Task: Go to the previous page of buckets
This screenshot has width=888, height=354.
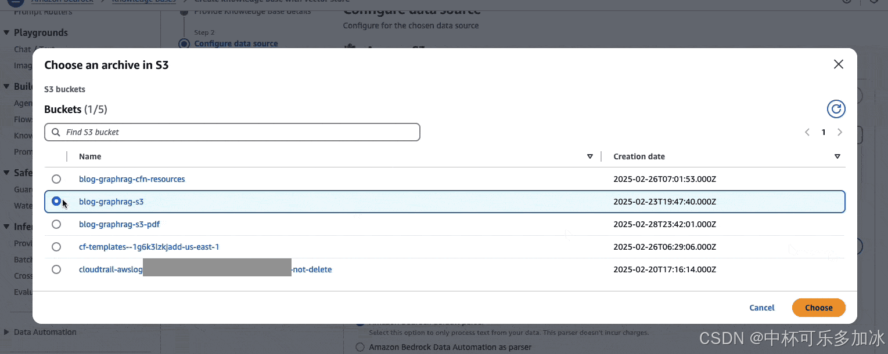Action: (807, 132)
